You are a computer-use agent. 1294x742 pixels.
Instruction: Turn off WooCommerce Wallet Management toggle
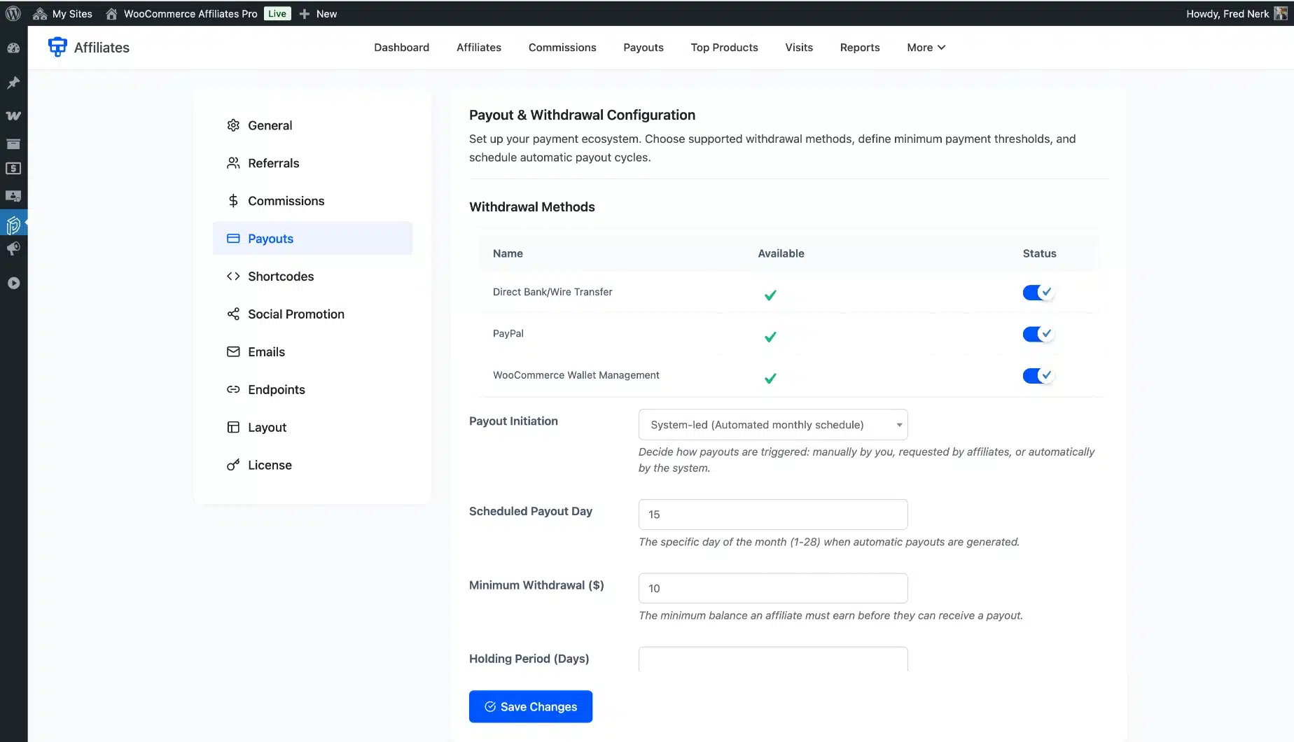tap(1038, 376)
